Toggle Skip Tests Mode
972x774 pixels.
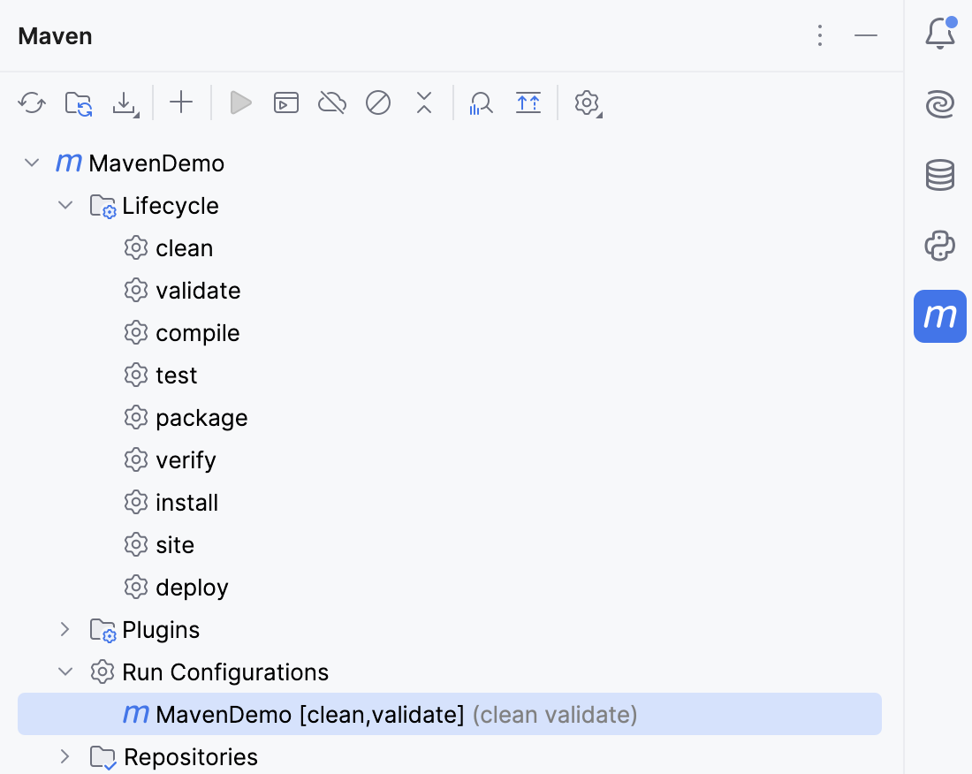click(x=378, y=103)
